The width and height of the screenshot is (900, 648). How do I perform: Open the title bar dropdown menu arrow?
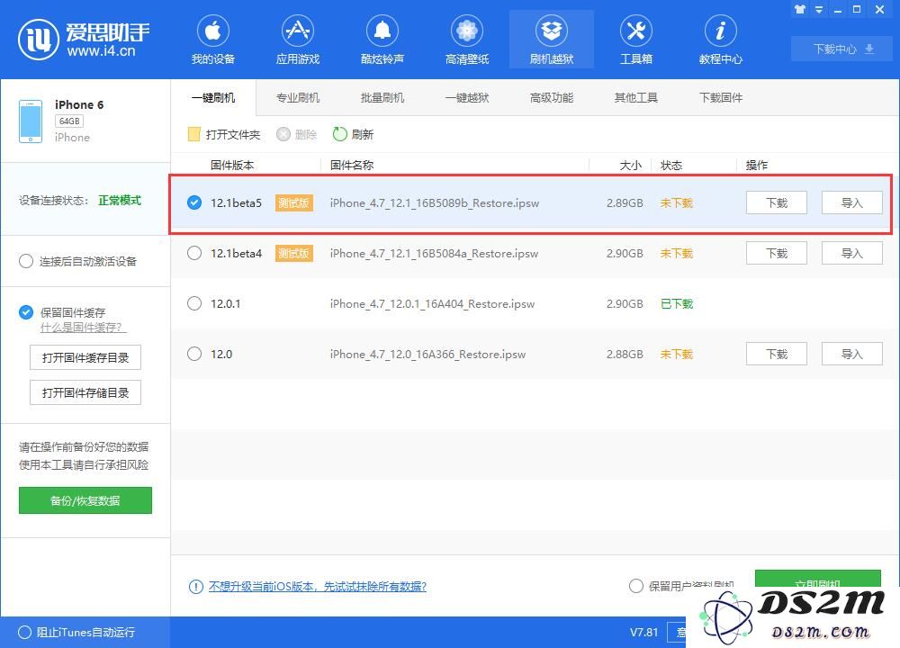pos(819,9)
